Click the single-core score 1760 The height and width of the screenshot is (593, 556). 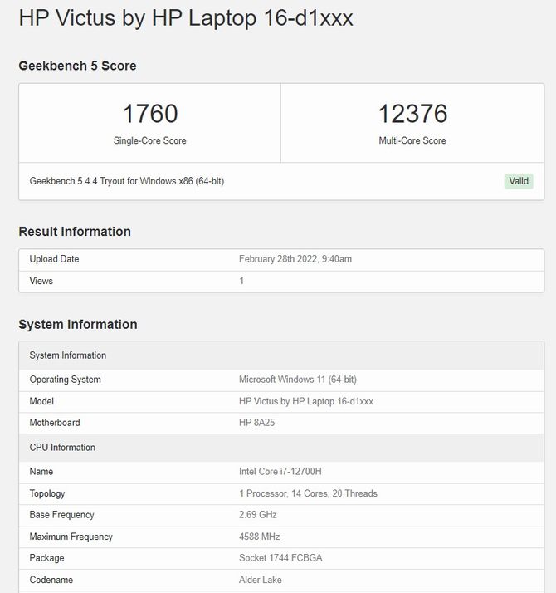pos(150,114)
